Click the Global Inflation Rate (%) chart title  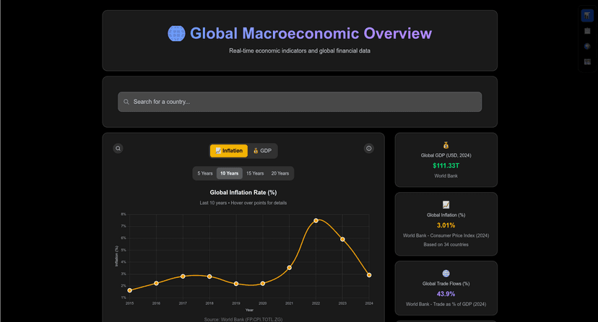pyautogui.click(x=243, y=193)
